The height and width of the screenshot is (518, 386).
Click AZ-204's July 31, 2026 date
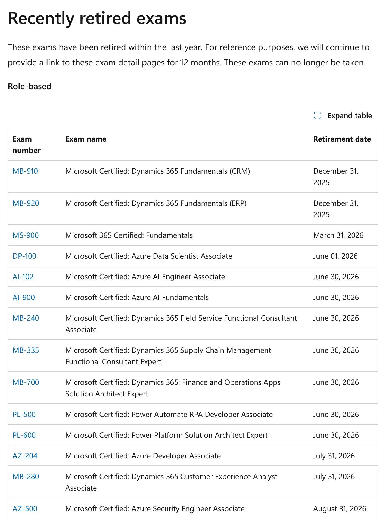tap(334, 456)
